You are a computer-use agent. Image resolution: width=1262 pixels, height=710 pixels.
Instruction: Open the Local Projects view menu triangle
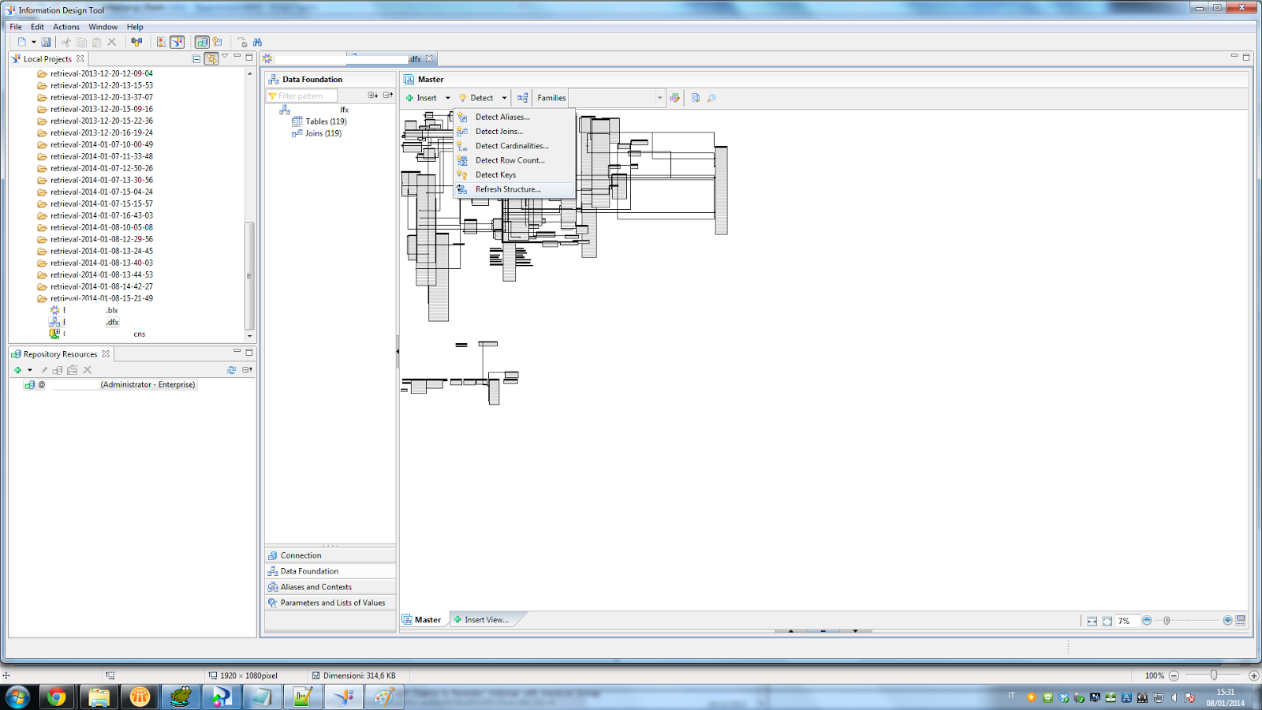click(x=225, y=57)
